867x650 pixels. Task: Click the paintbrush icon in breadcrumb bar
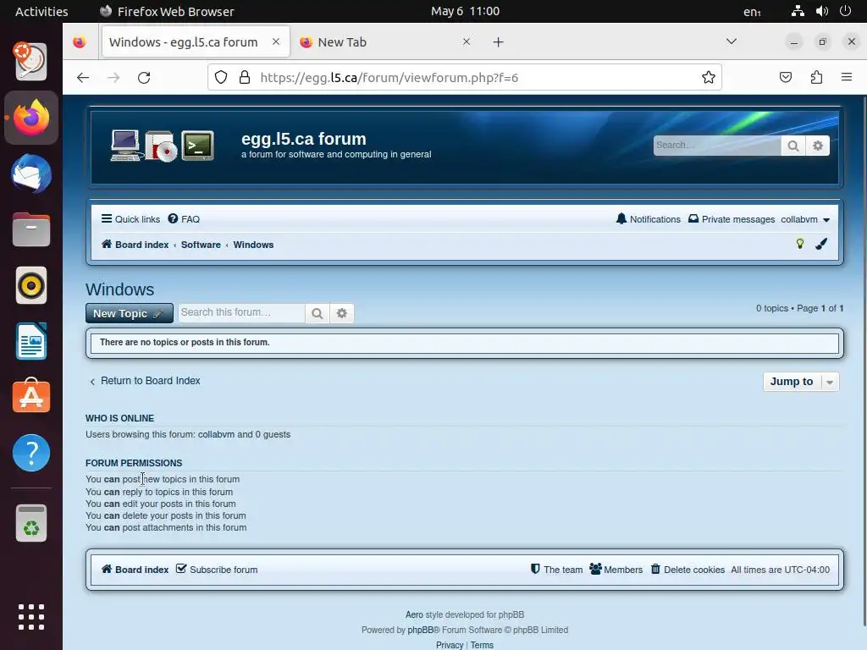821,244
